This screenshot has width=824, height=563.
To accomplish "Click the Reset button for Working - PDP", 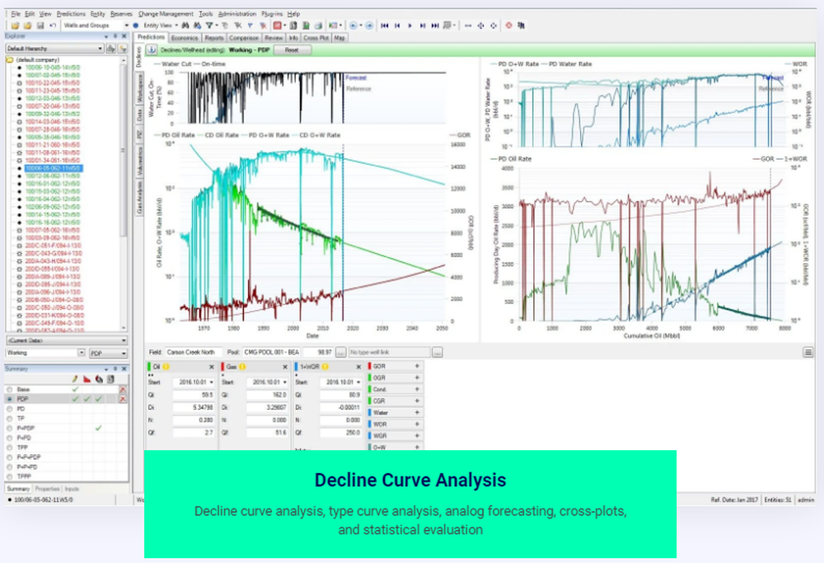I will click(292, 49).
